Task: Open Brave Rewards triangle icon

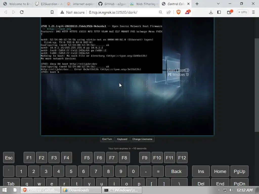Action: [x=187, y=12]
